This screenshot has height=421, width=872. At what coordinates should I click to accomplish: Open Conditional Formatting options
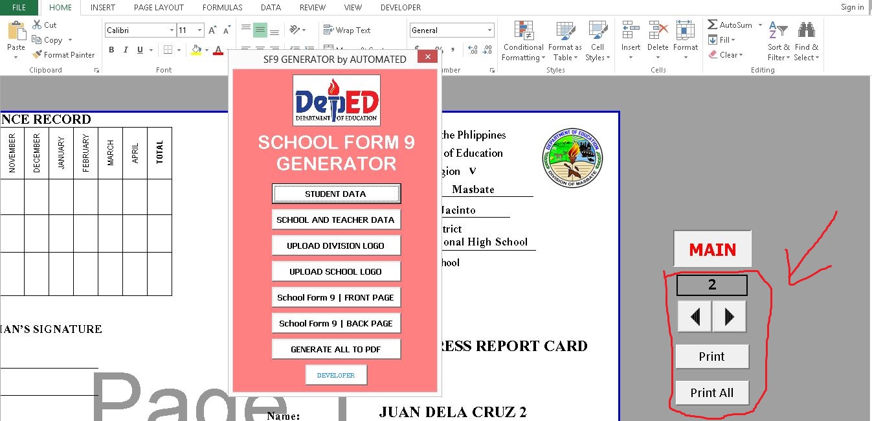coord(522,40)
